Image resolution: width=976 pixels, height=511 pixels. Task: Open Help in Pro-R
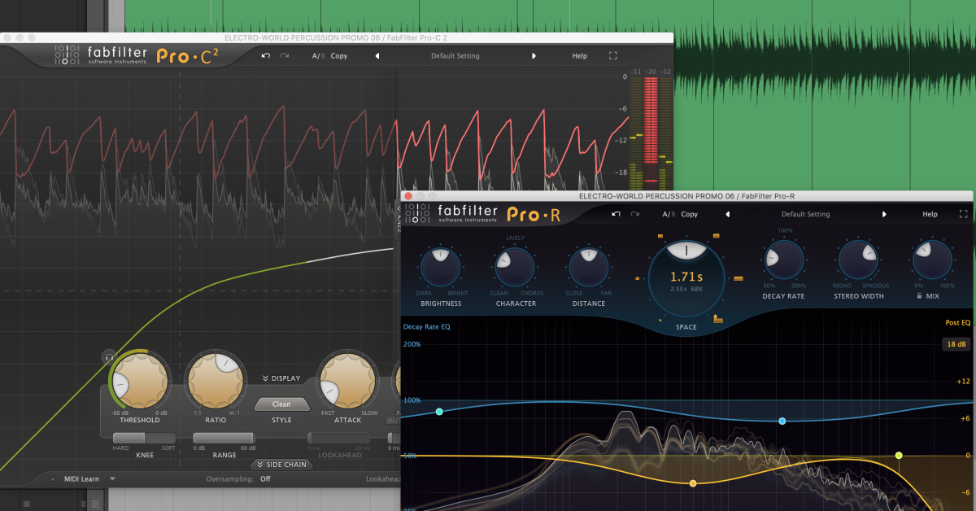(930, 214)
